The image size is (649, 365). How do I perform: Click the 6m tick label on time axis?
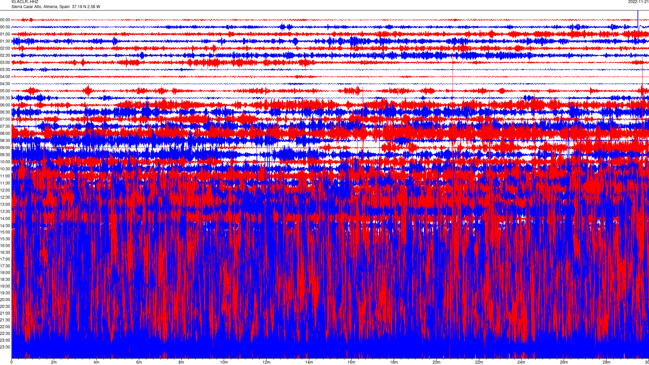coord(139,362)
